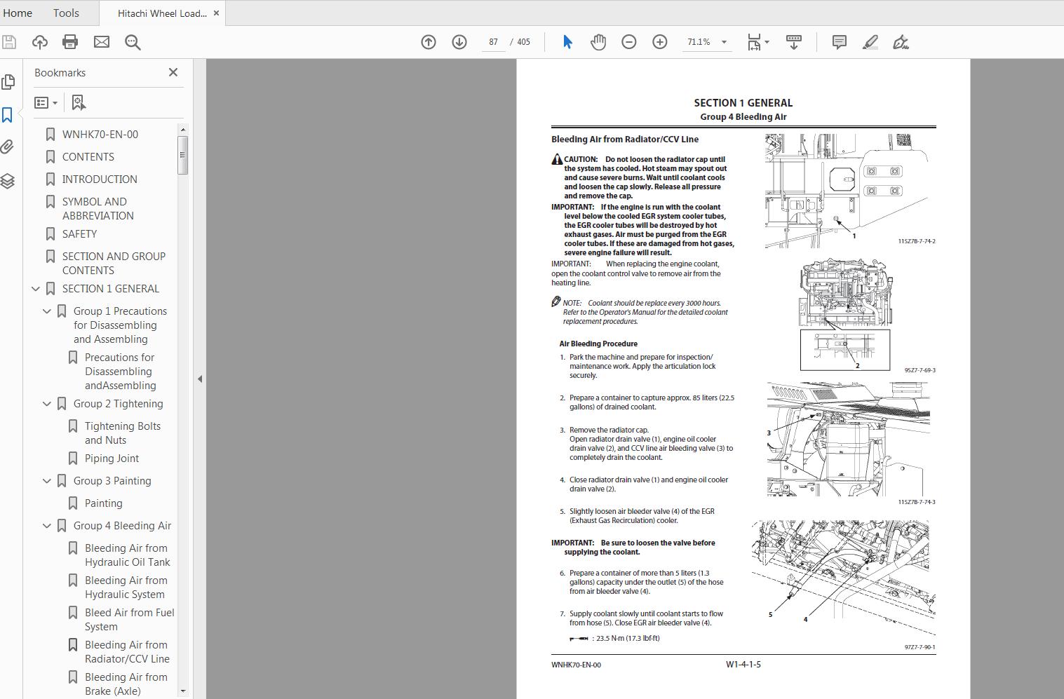The height and width of the screenshot is (699, 1064).
Task: Close the Bookmarks panel
Action: [173, 72]
